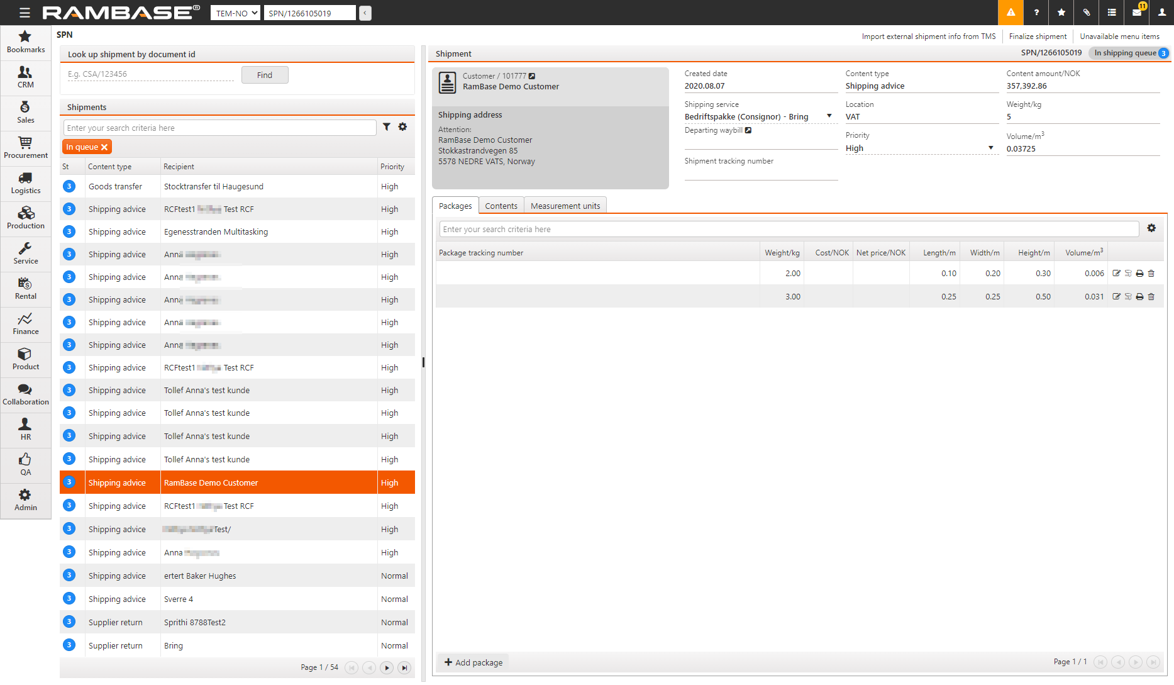Click Add package button
The image size is (1174, 685).
tap(473, 662)
